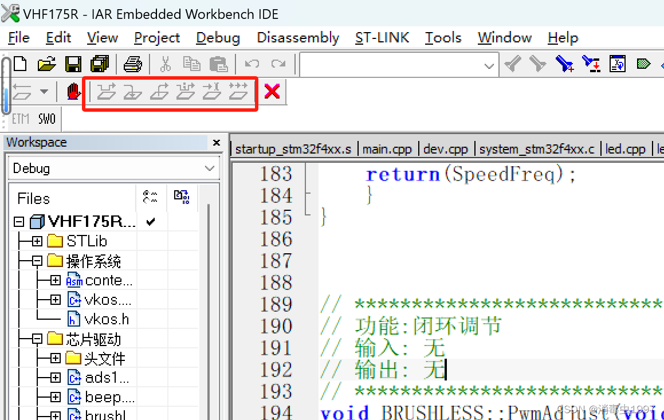Open a file using folder icon
The width and height of the screenshot is (664, 420).
coord(46,64)
